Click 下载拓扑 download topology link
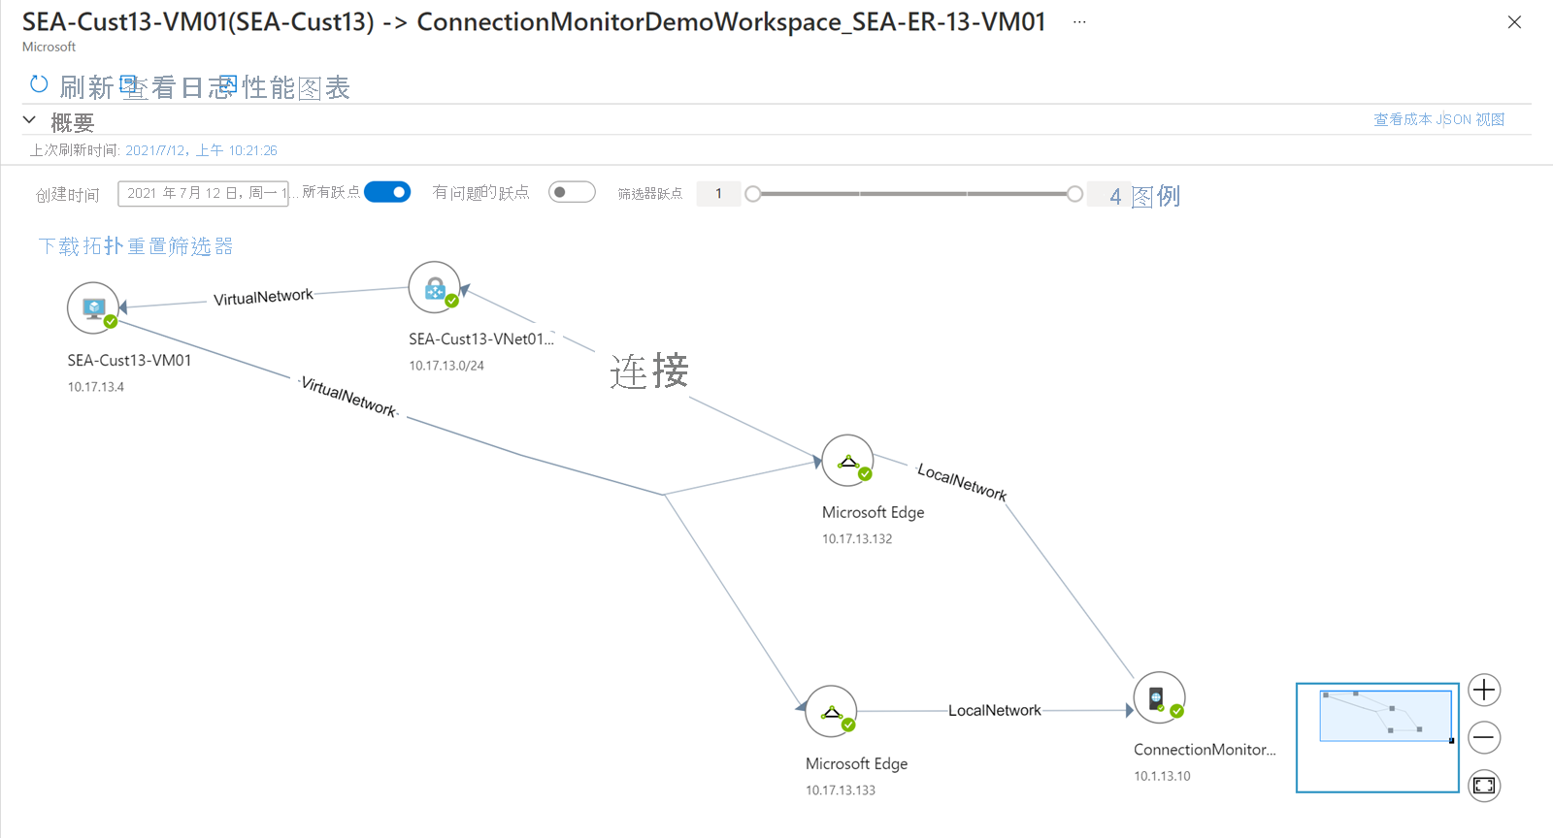This screenshot has height=838, width=1553. [x=82, y=246]
